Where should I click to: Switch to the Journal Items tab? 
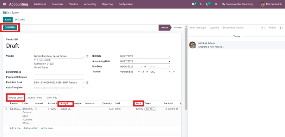tap(35, 98)
